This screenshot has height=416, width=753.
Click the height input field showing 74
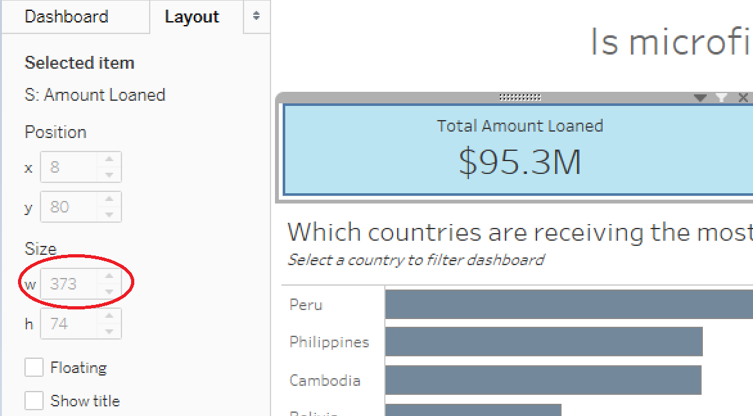(69, 324)
